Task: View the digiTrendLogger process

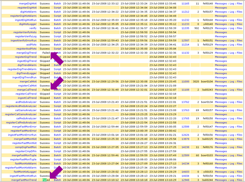Action: coord(27,73)
